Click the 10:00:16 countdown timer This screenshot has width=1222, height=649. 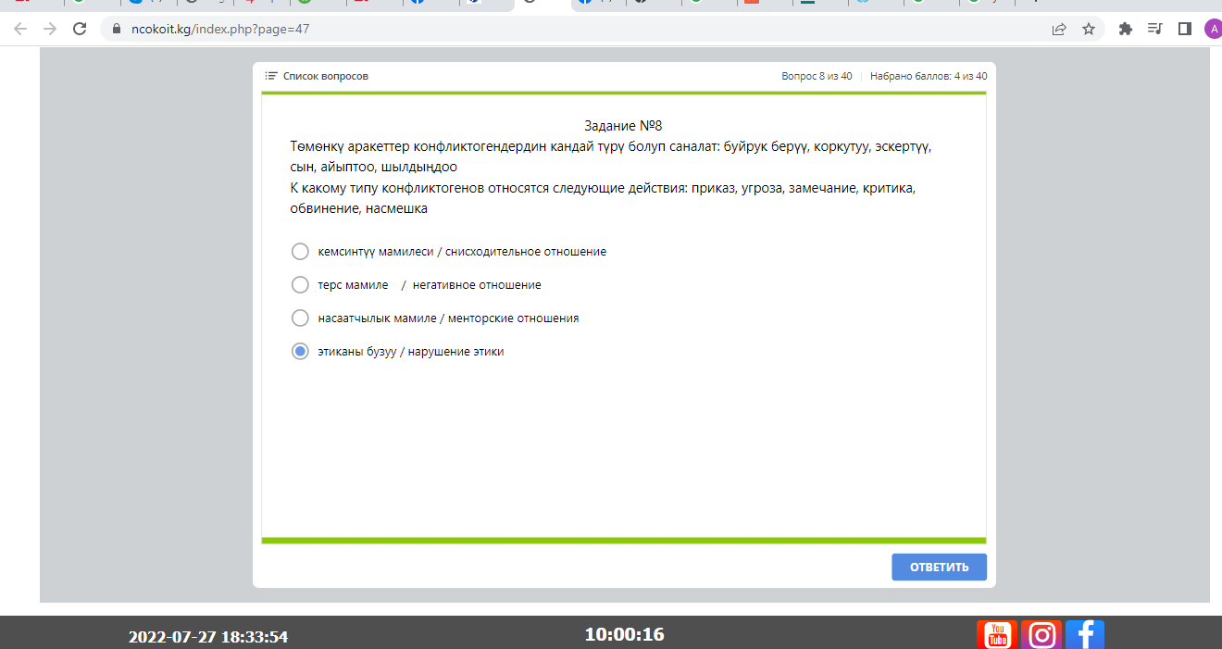[624, 634]
